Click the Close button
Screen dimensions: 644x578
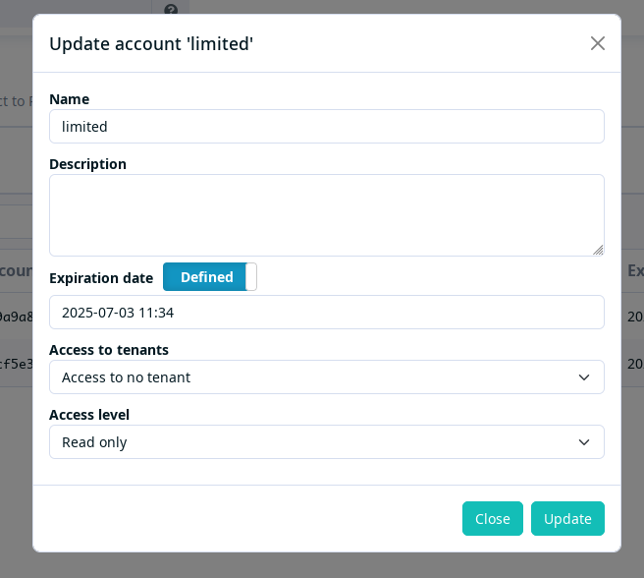point(493,519)
